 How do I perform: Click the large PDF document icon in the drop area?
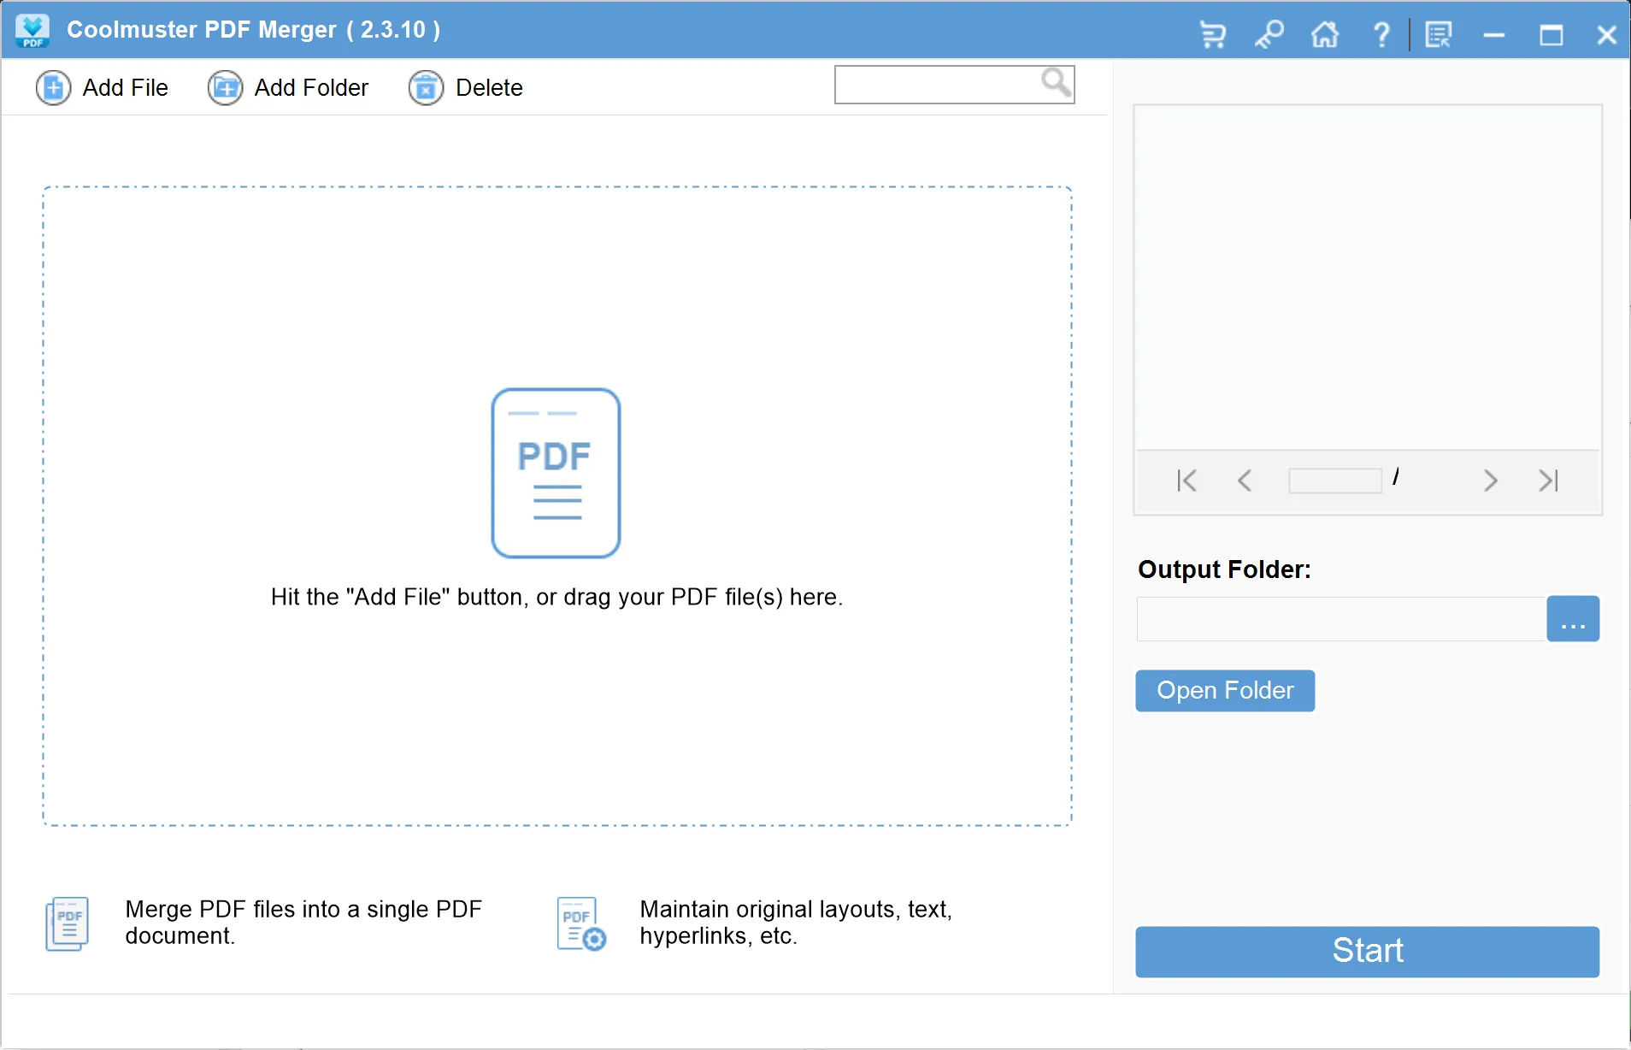[556, 473]
